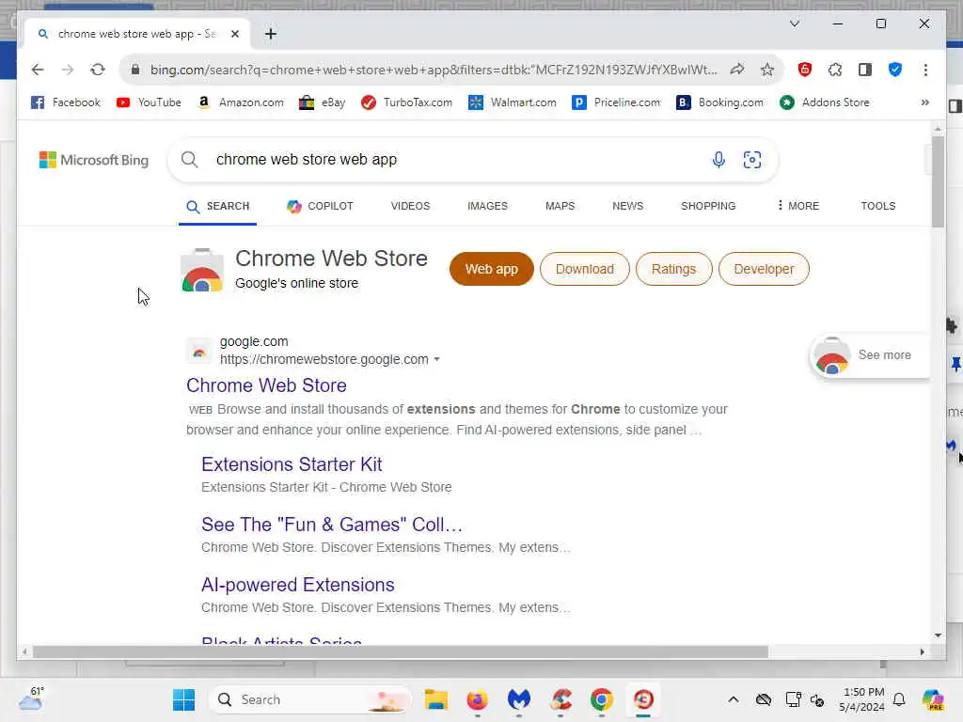Screen dimensions: 963x722
Task: Click the Microsoft Bing logo
Action: [93, 160]
